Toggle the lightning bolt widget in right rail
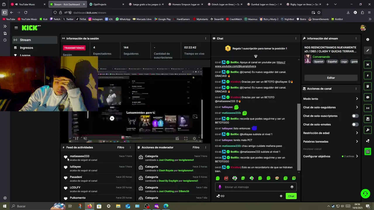374x210 pixels. click(368, 76)
